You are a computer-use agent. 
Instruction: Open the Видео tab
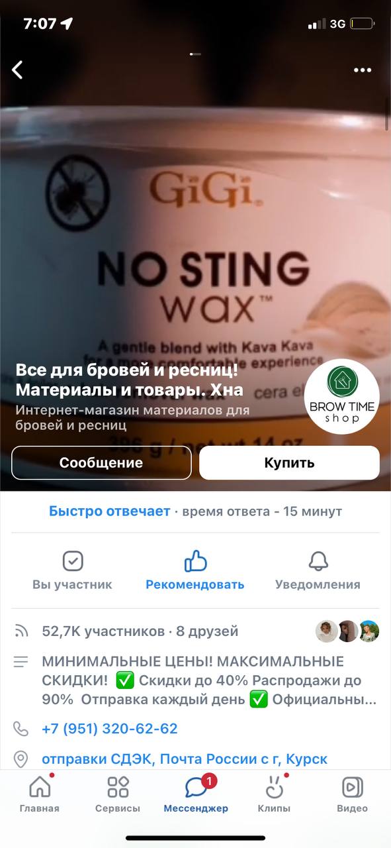(352, 794)
